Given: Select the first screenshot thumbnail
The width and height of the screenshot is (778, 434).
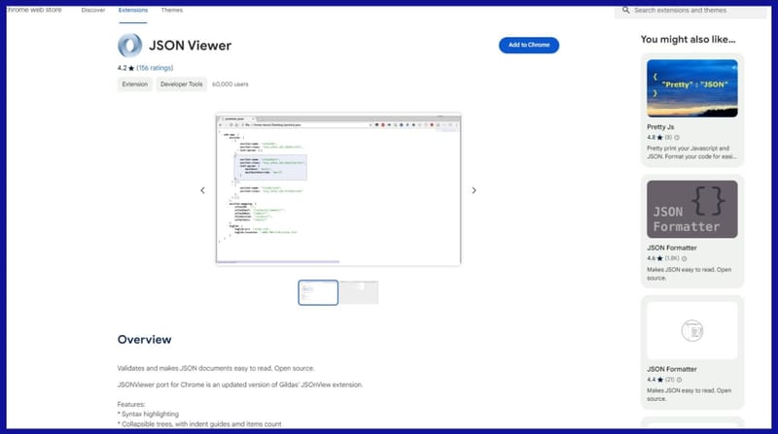Looking at the screenshot, I should [x=318, y=292].
